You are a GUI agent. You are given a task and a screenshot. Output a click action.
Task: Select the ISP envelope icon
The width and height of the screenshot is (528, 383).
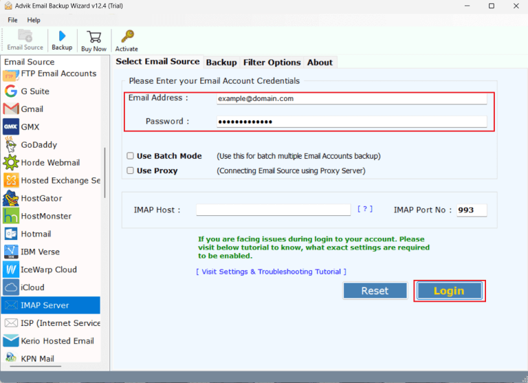pos(11,323)
